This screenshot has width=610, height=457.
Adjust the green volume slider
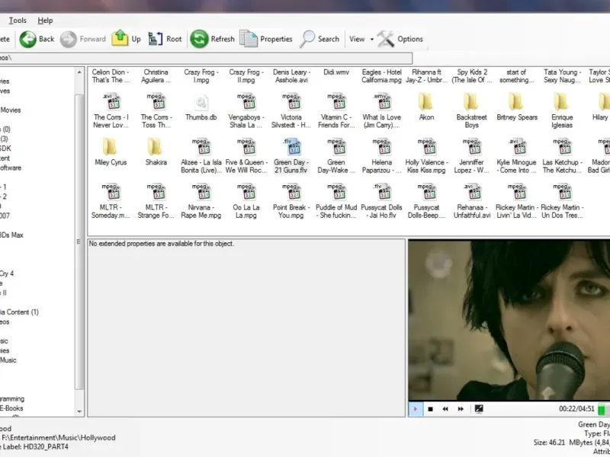(x=601, y=409)
